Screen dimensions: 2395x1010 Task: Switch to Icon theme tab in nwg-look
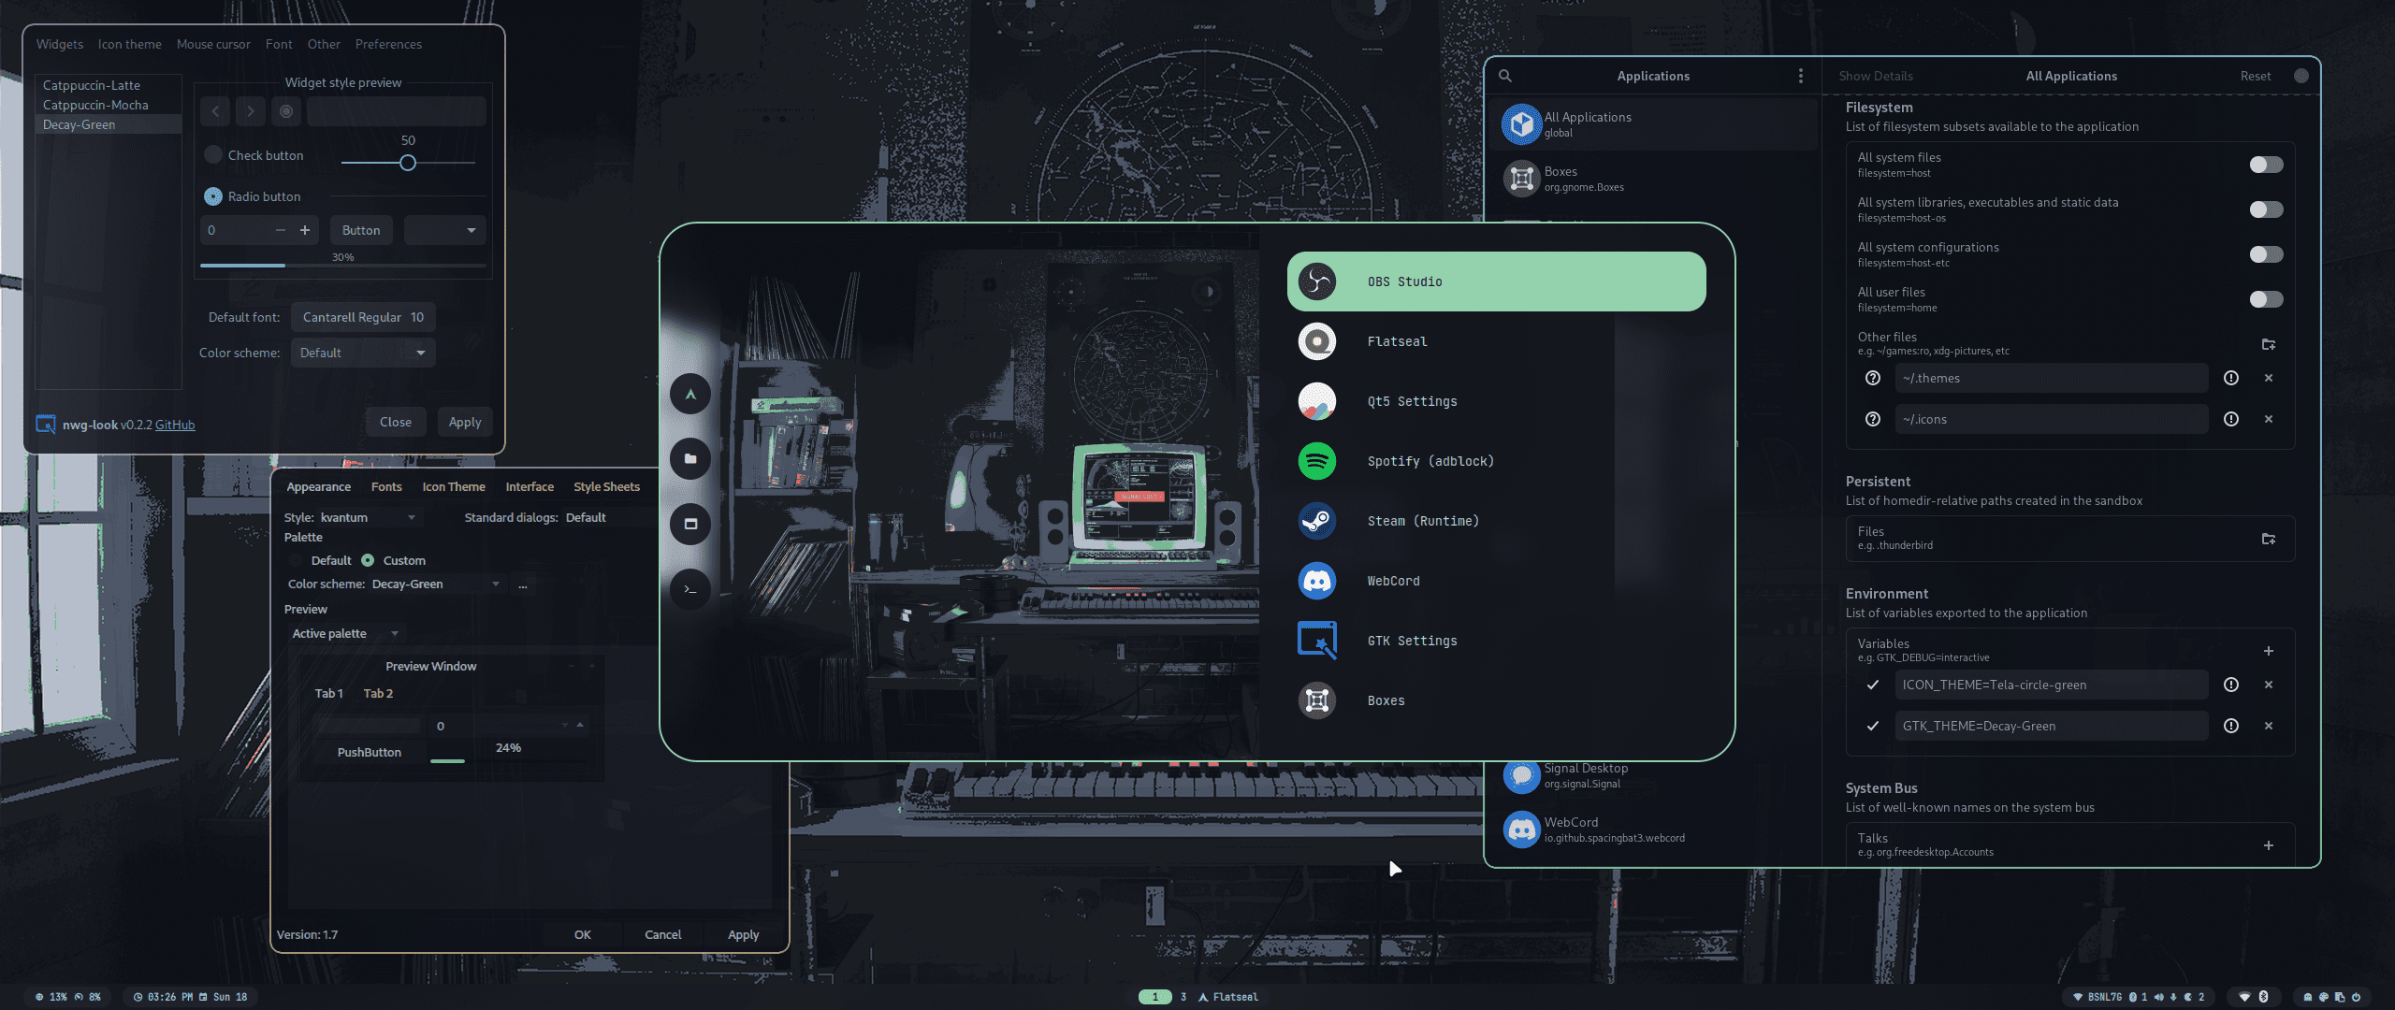tap(129, 44)
